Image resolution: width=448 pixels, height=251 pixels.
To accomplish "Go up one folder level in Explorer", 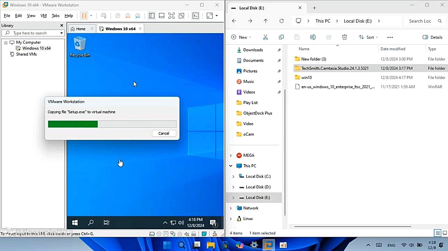I will point(266,21).
